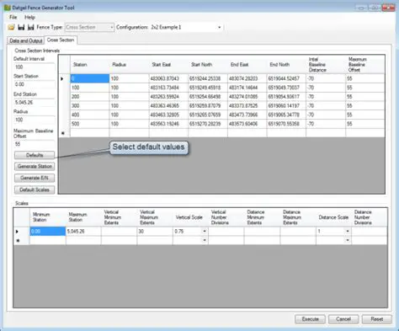The image size is (399, 331).
Task: Select the Radius cell in Station 300 row
Action: 130,106
